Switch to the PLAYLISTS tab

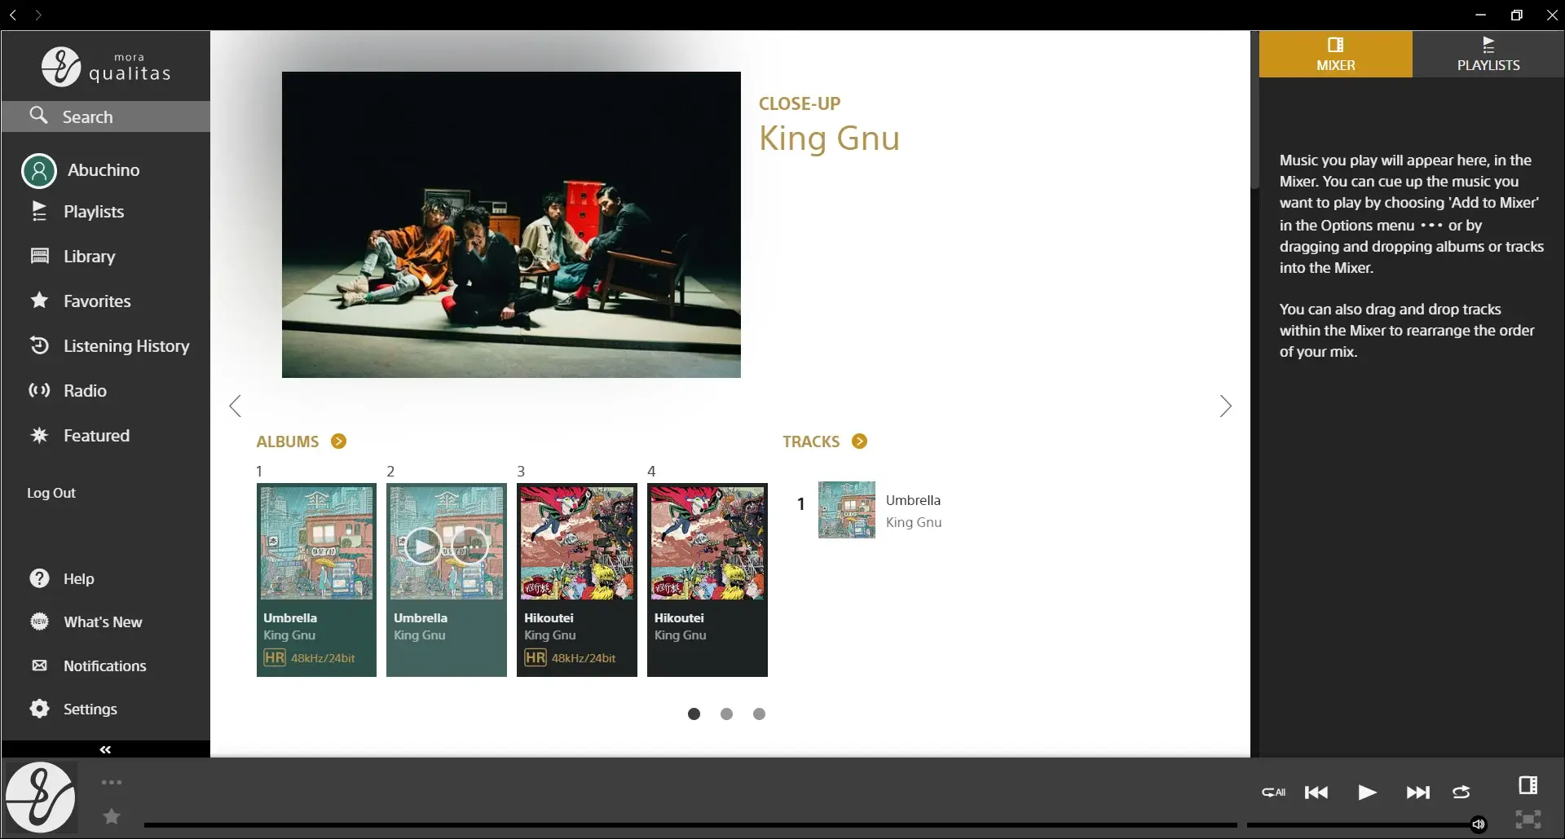[1488, 55]
